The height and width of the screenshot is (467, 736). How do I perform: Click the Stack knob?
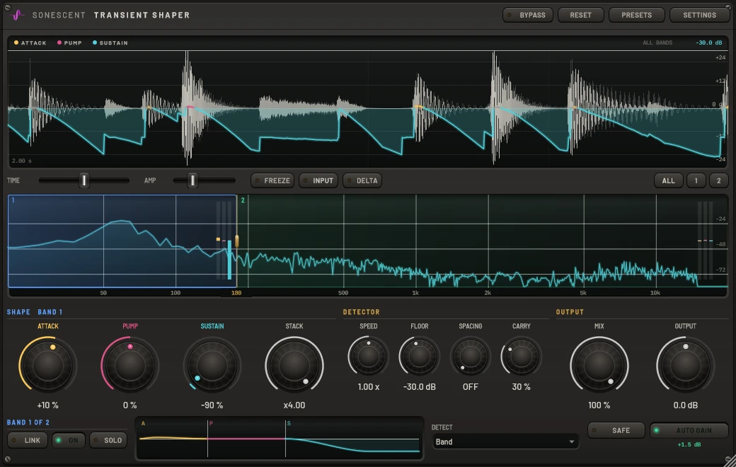294,365
